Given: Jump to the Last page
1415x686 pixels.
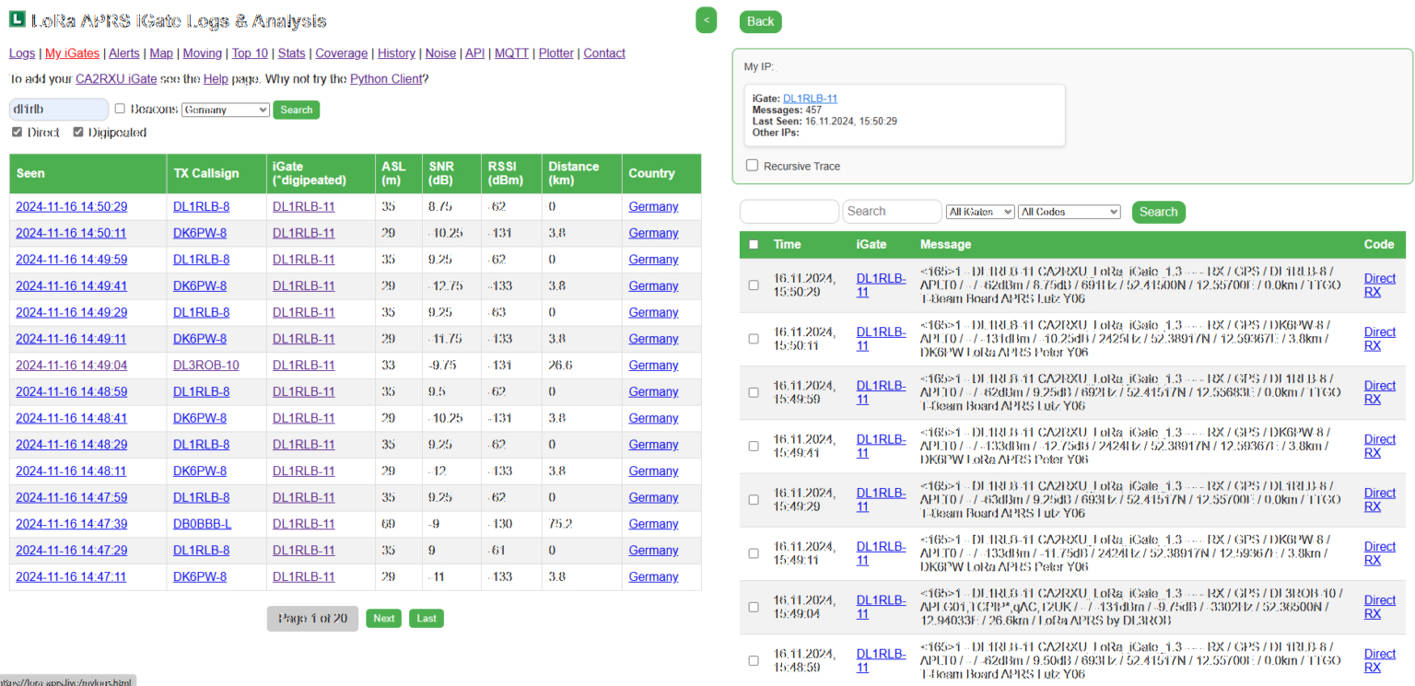Looking at the screenshot, I should click(426, 618).
